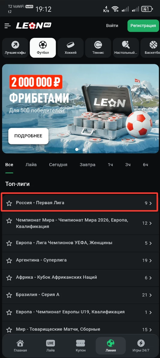Select the Football sport icon
This screenshot has height=358, width=160.
[x=43, y=45]
